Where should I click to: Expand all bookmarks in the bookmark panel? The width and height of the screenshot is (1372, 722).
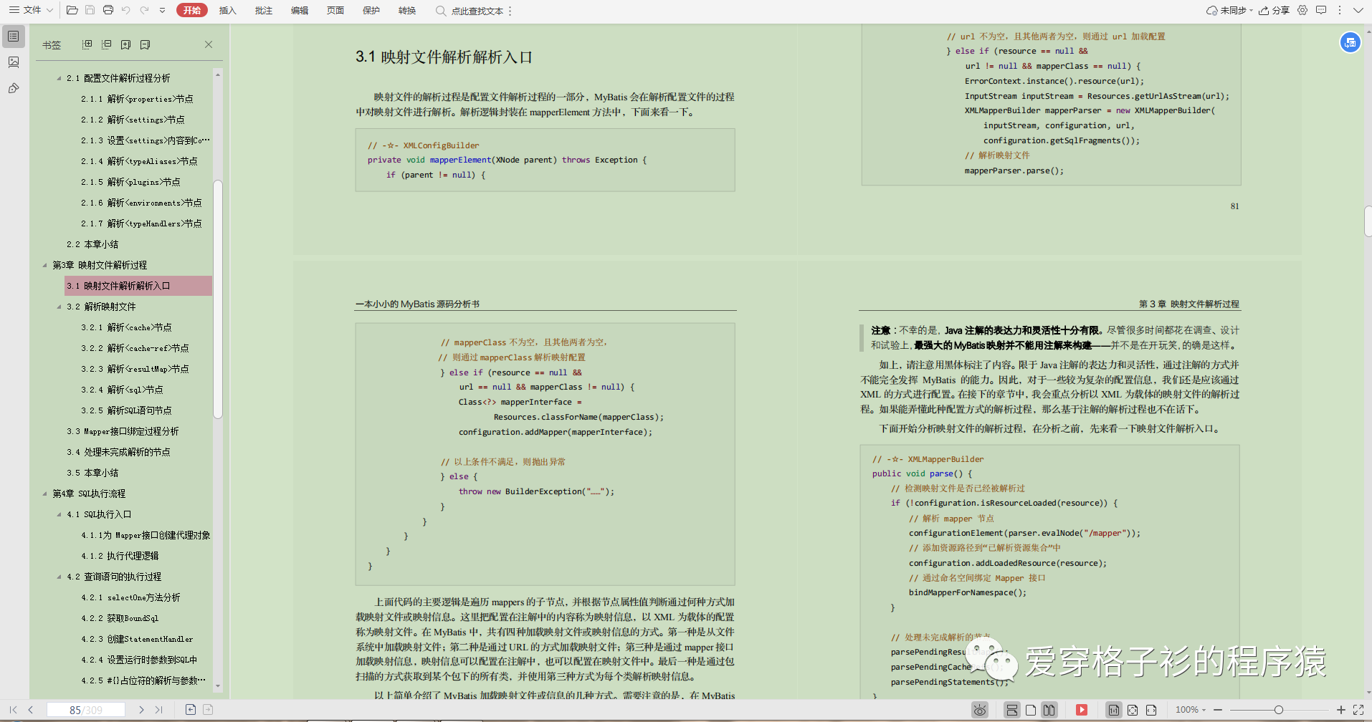click(87, 44)
